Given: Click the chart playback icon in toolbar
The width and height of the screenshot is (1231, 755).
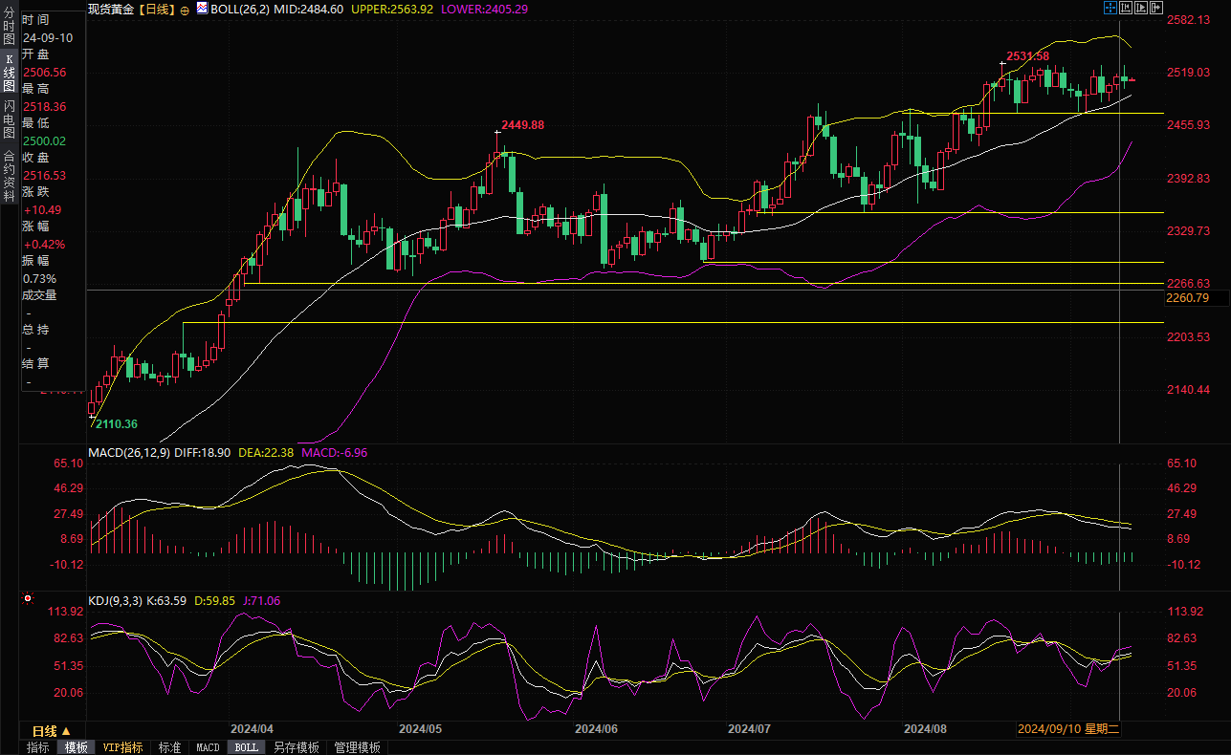Looking at the screenshot, I should point(1141,9).
